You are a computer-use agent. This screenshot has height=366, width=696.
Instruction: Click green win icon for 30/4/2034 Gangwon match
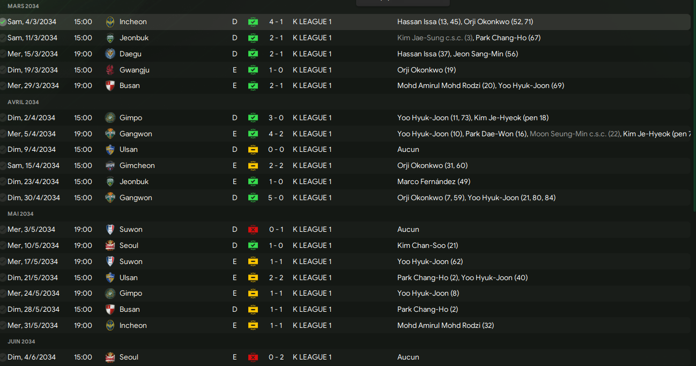[253, 198]
